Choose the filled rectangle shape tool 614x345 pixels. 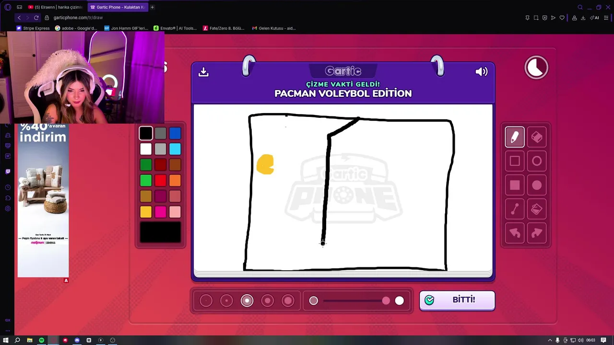point(515,185)
